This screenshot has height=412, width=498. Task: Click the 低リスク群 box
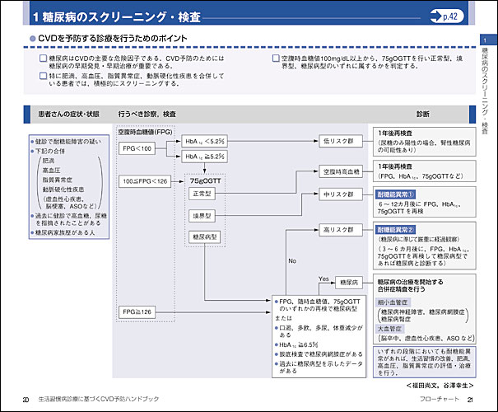(x=338, y=141)
